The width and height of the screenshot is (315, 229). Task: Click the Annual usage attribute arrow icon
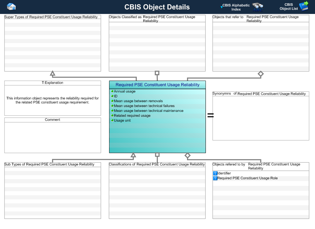coord(112,91)
